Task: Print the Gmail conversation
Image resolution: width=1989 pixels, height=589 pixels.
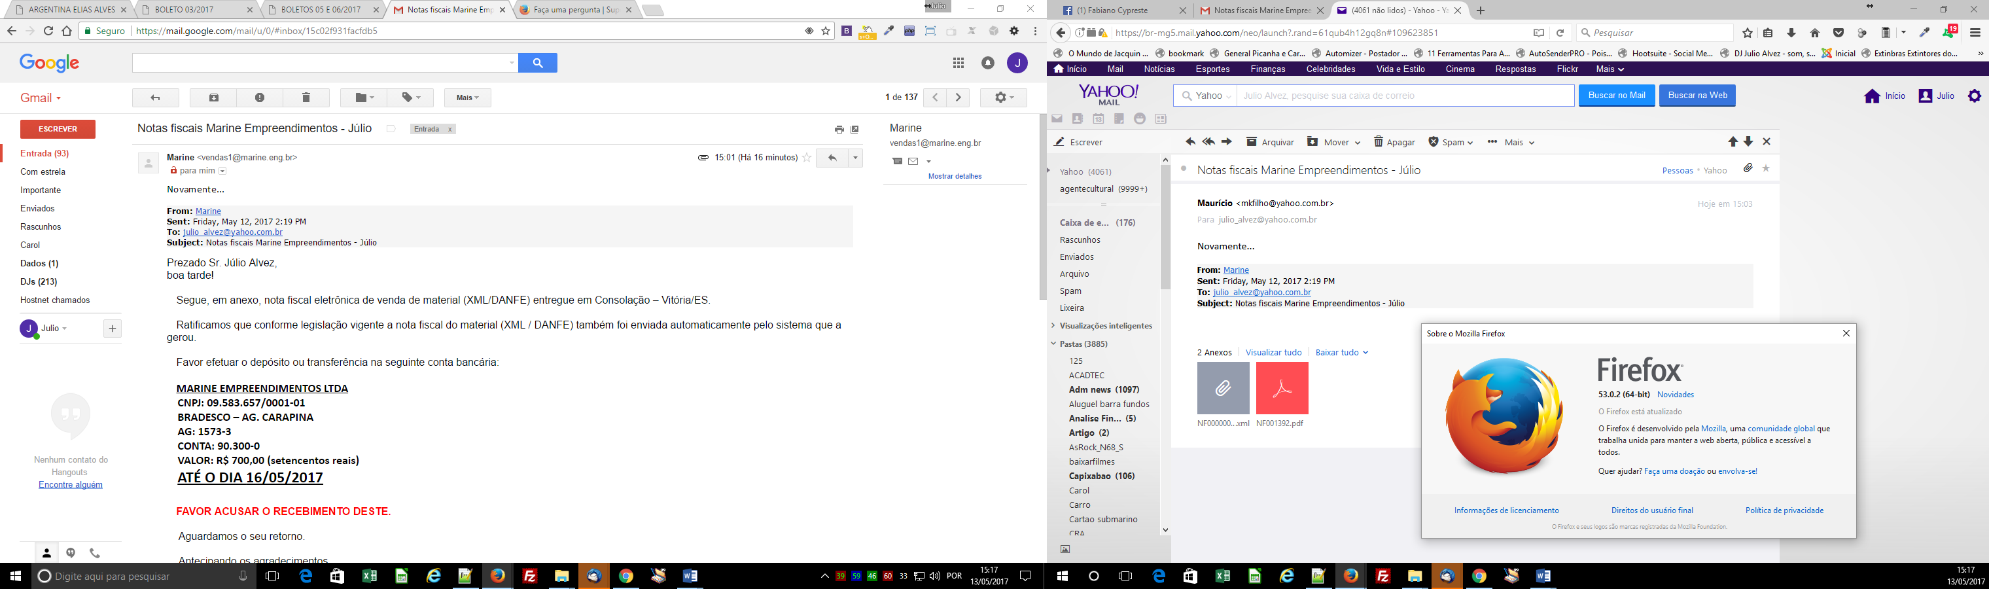Action: (839, 130)
